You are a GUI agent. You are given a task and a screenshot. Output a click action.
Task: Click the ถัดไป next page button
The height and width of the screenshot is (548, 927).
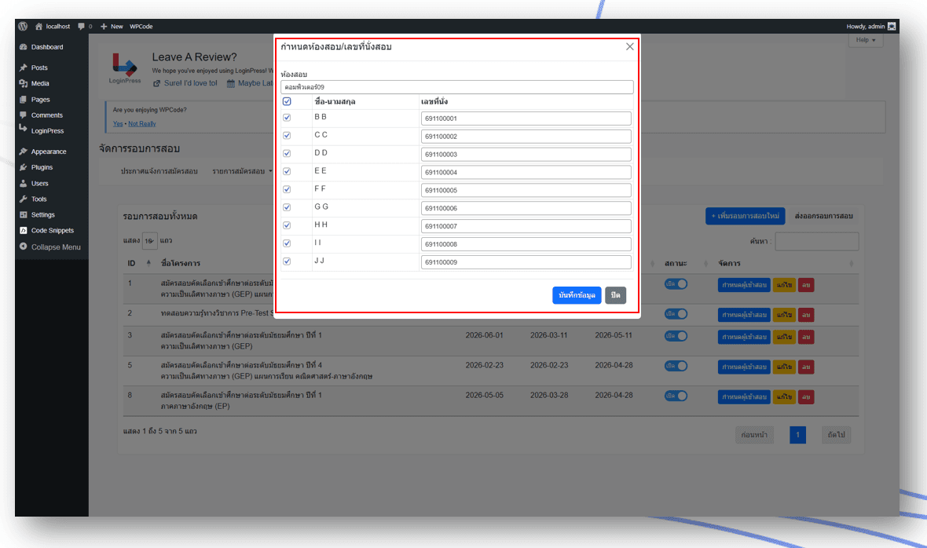coord(836,435)
